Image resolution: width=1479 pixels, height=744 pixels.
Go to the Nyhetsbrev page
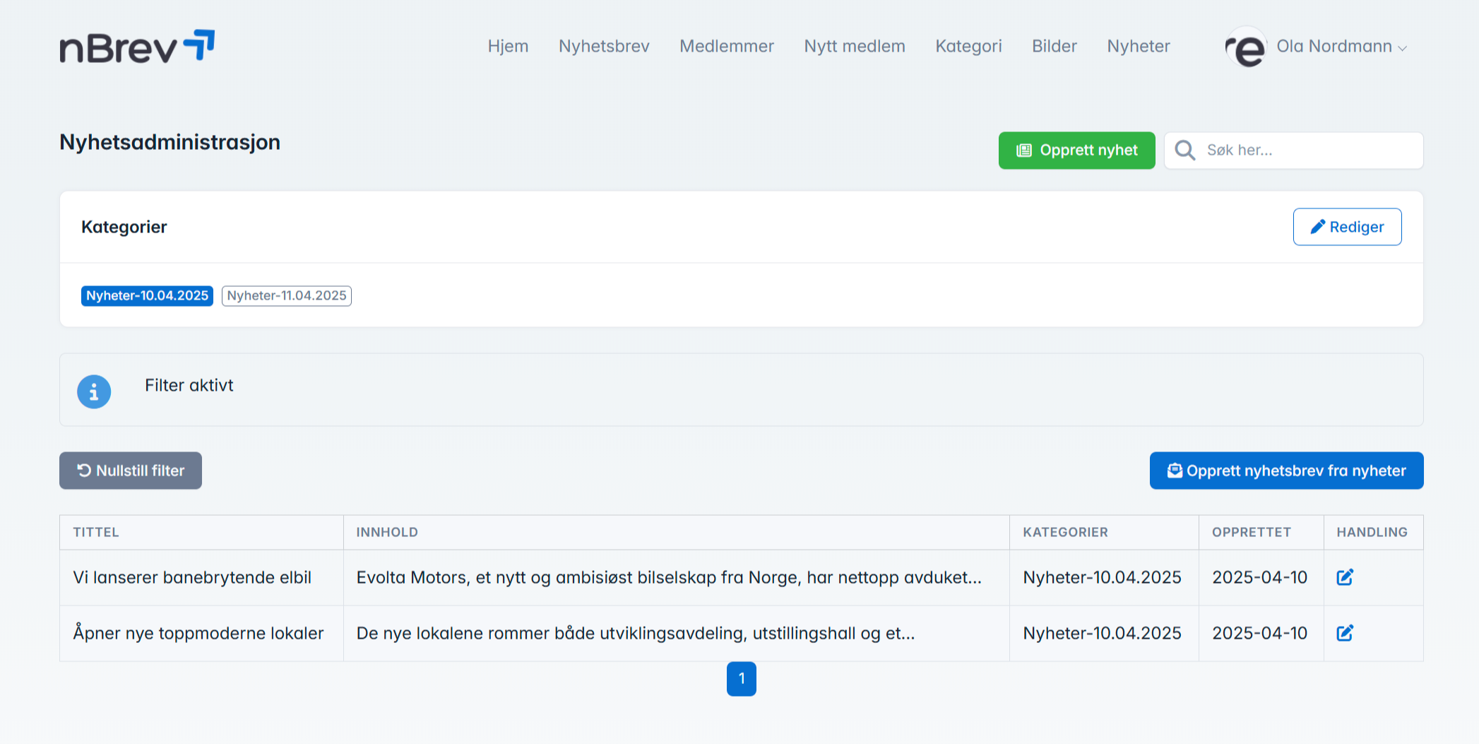(x=604, y=47)
